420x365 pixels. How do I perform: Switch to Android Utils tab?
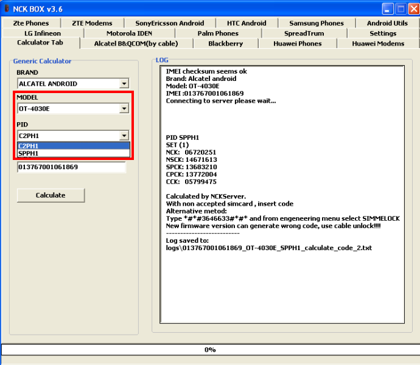point(387,23)
